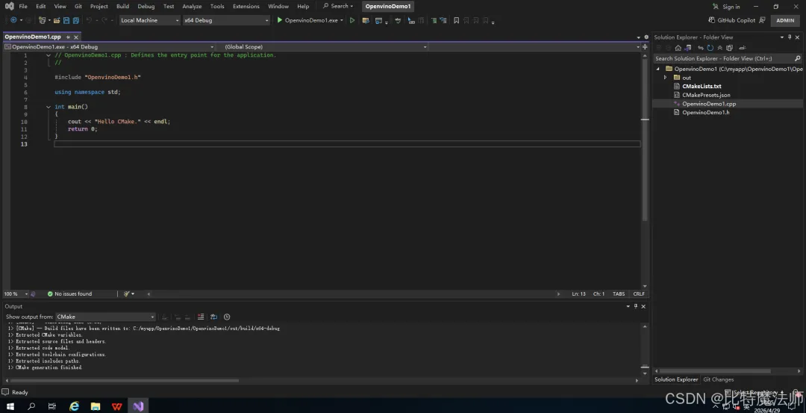Image resolution: width=806 pixels, height=413 pixels.
Task: Open the Build menu
Action: (123, 6)
